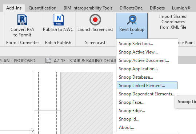The width and height of the screenshot is (196, 134).
Task: Click the hatched region in the drawing view
Action: point(87,103)
